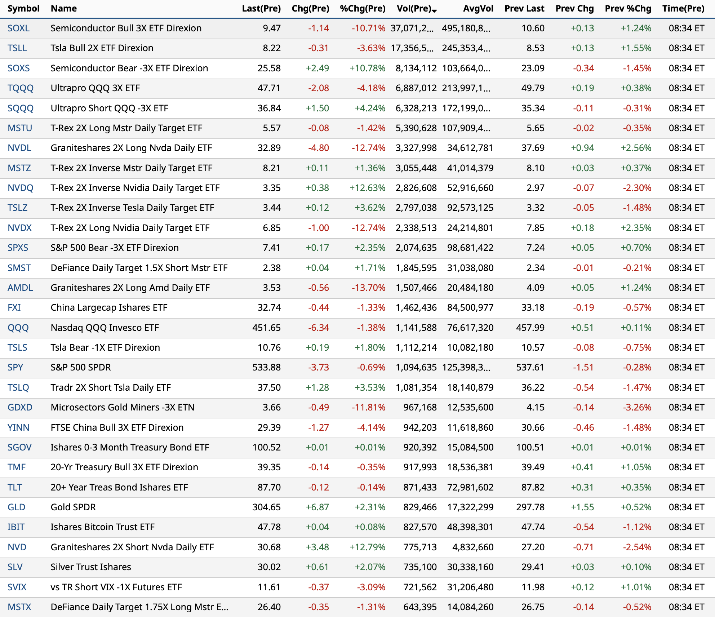Open the SGOV symbol link
The height and width of the screenshot is (617, 715).
19,447
